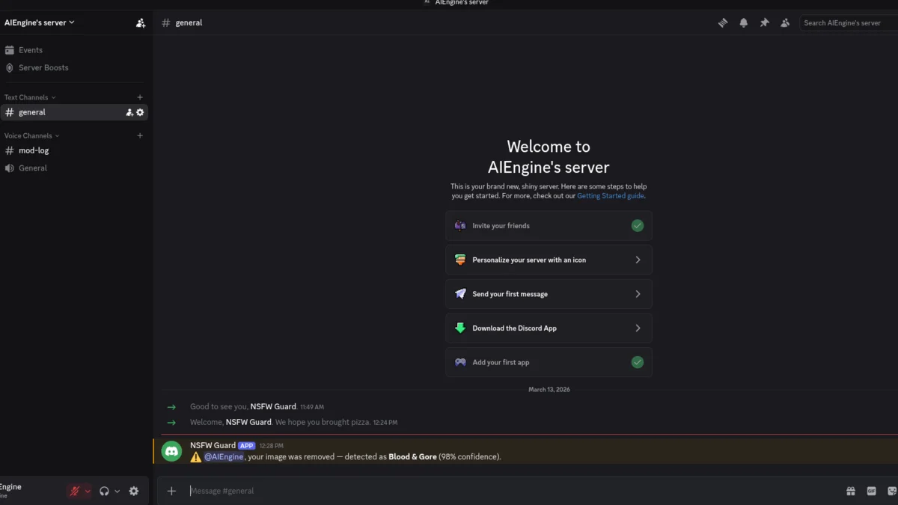Image resolution: width=898 pixels, height=505 pixels.
Task: Open attachment plus button in message bar
Action: coord(171,491)
